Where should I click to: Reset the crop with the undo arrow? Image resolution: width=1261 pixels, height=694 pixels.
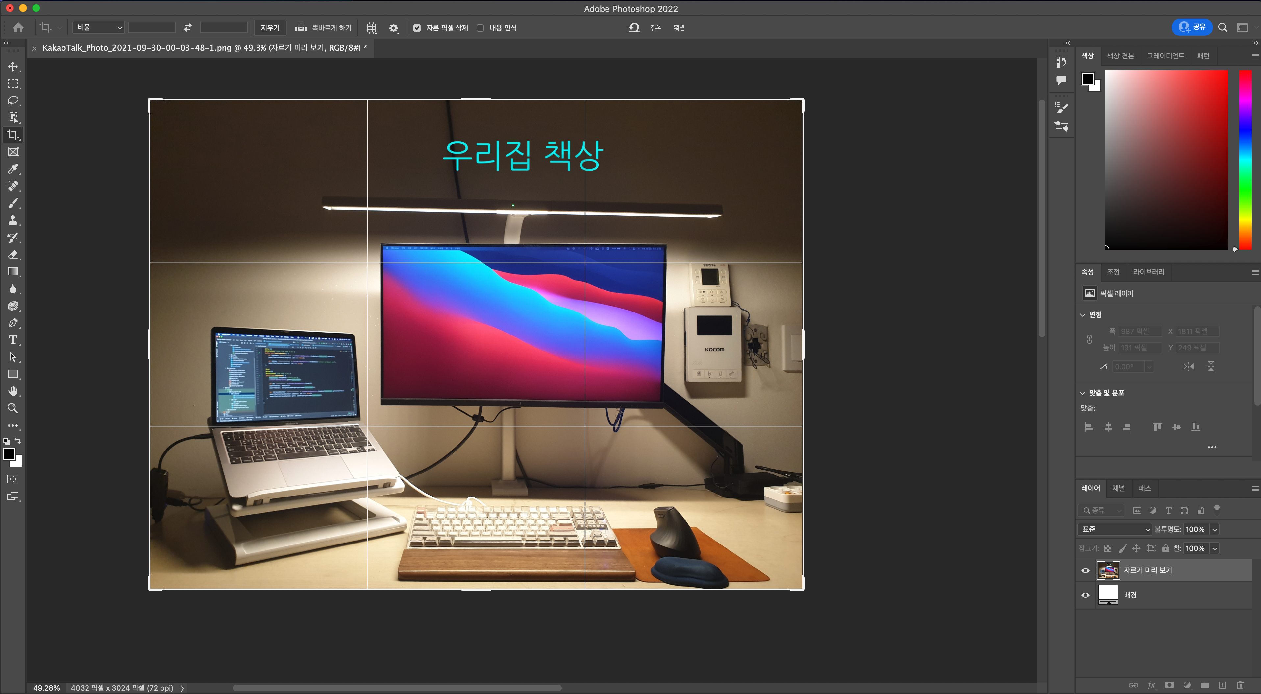click(x=634, y=27)
